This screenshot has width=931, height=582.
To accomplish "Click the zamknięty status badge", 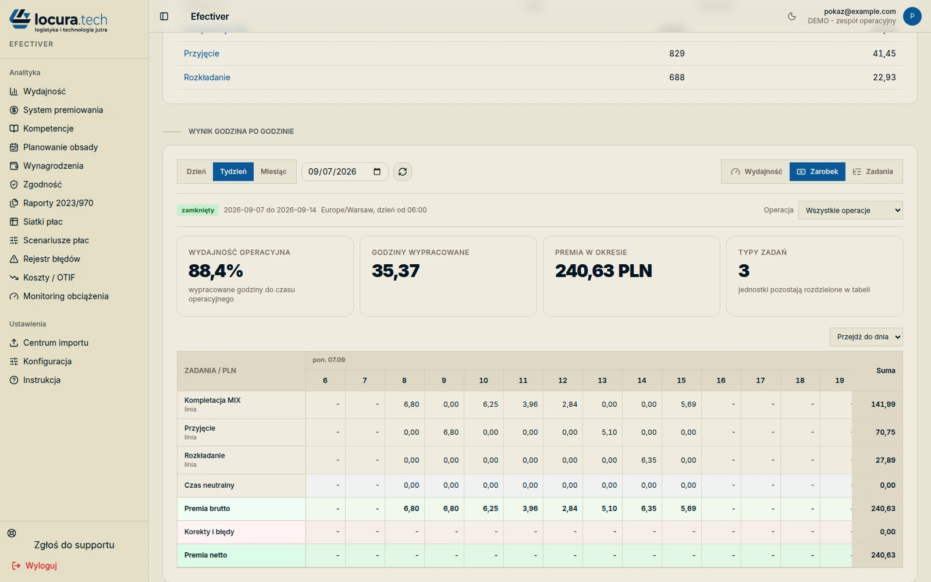I will point(198,210).
